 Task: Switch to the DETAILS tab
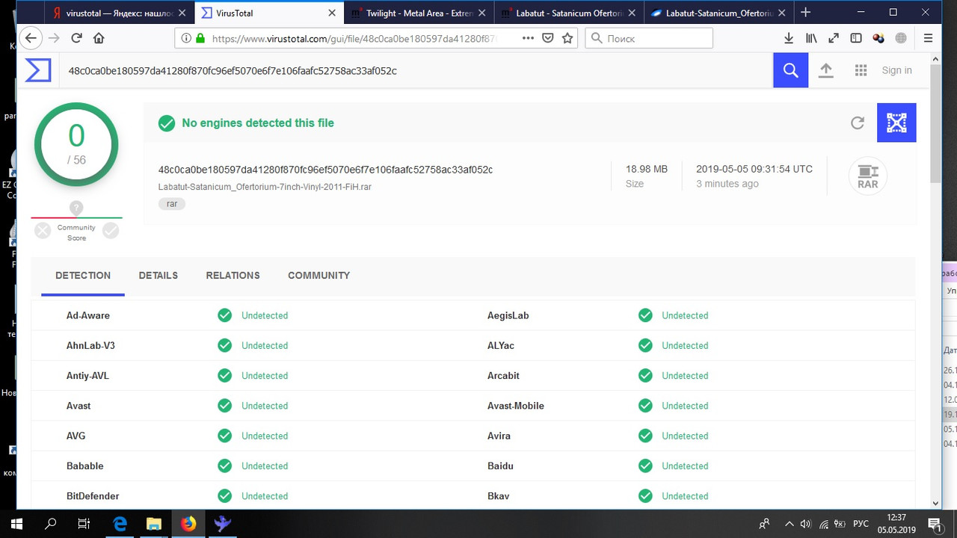(x=159, y=276)
